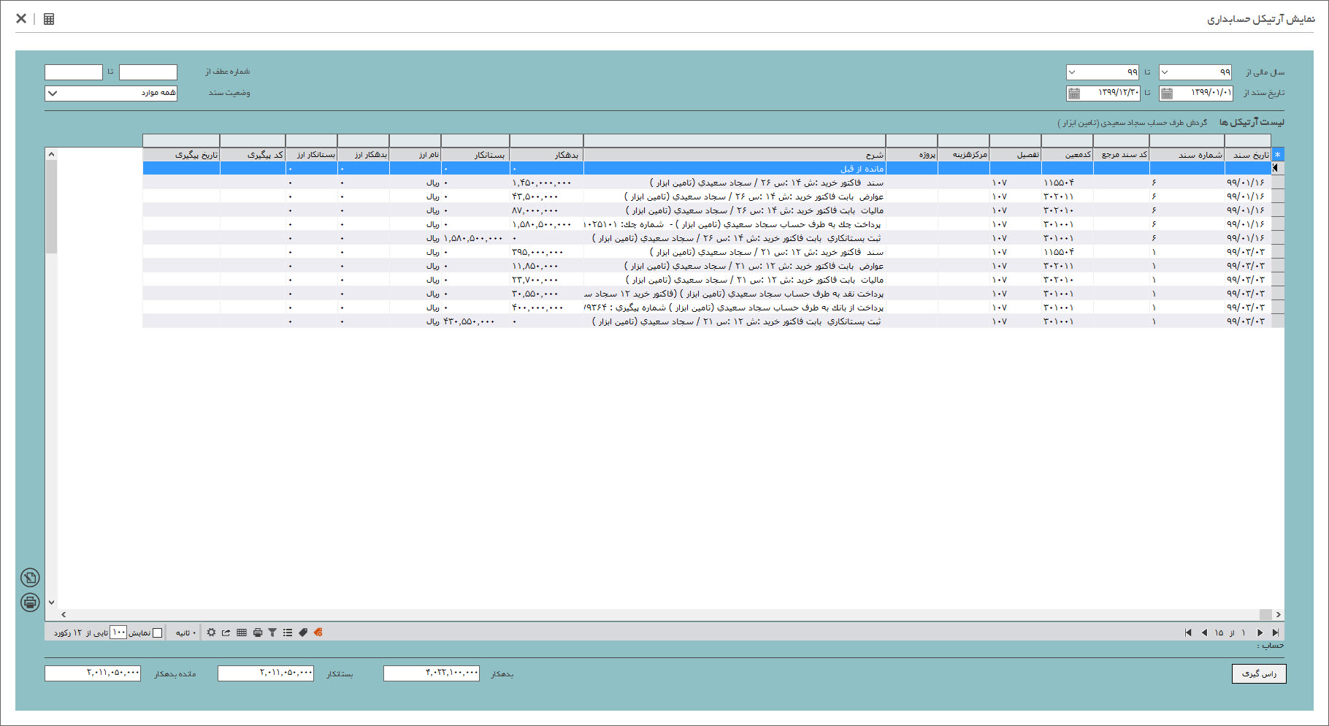Click the first شماره عطف از input field
This screenshot has height=726, width=1329.
(148, 72)
